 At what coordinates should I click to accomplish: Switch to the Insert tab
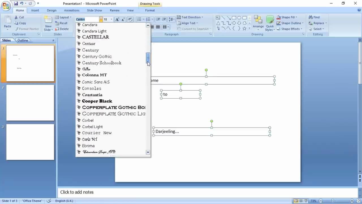pyautogui.click(x=35, y=10)
